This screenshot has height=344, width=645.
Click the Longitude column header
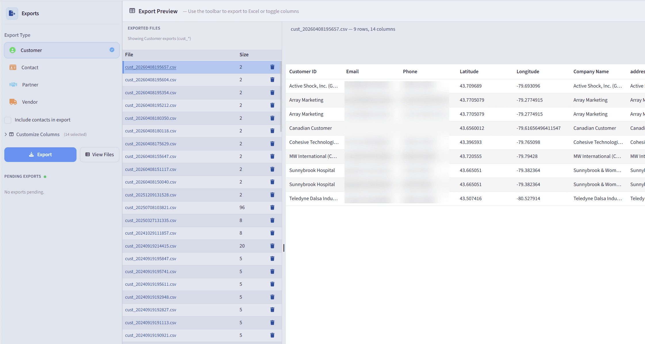(528, 71)
